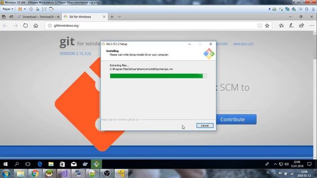317x178 pixels.
Task: Add web notes pen icon
Action: (291, 26)
